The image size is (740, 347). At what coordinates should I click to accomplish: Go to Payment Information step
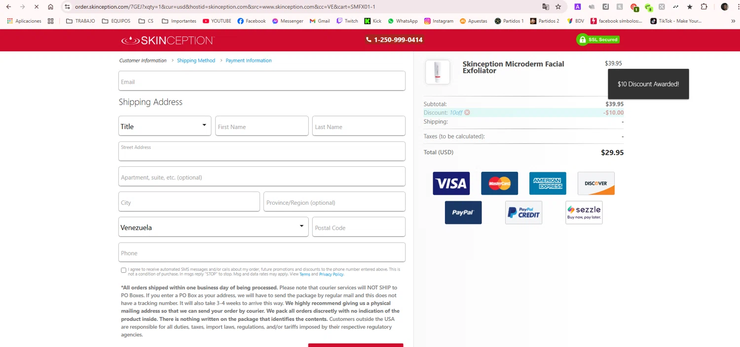pyautogui.click(x=249, y=61)
